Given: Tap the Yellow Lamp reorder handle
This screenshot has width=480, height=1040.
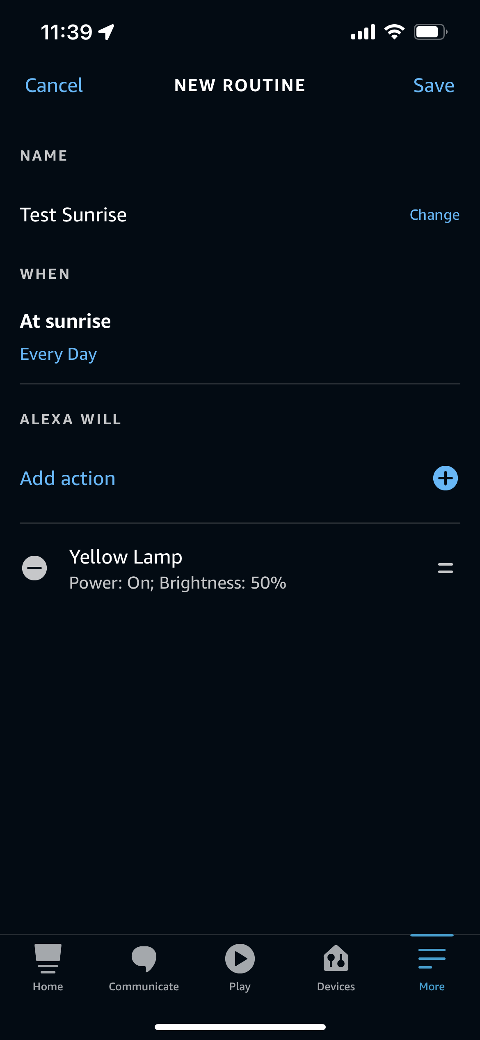Looking at the screenshot, I should point(445,568).
